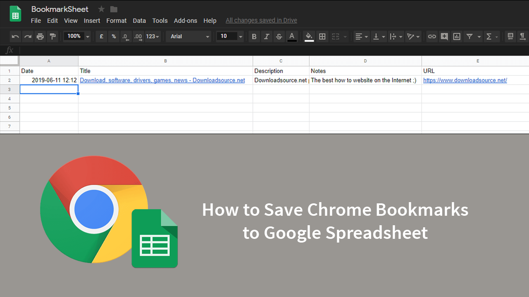Open the merge cells type dropdown arrow
This screenshot has height=297, width=529.
(345, 37)
